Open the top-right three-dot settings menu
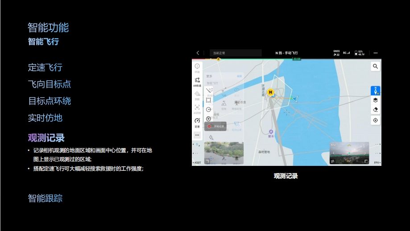 (x=376, y=53)
